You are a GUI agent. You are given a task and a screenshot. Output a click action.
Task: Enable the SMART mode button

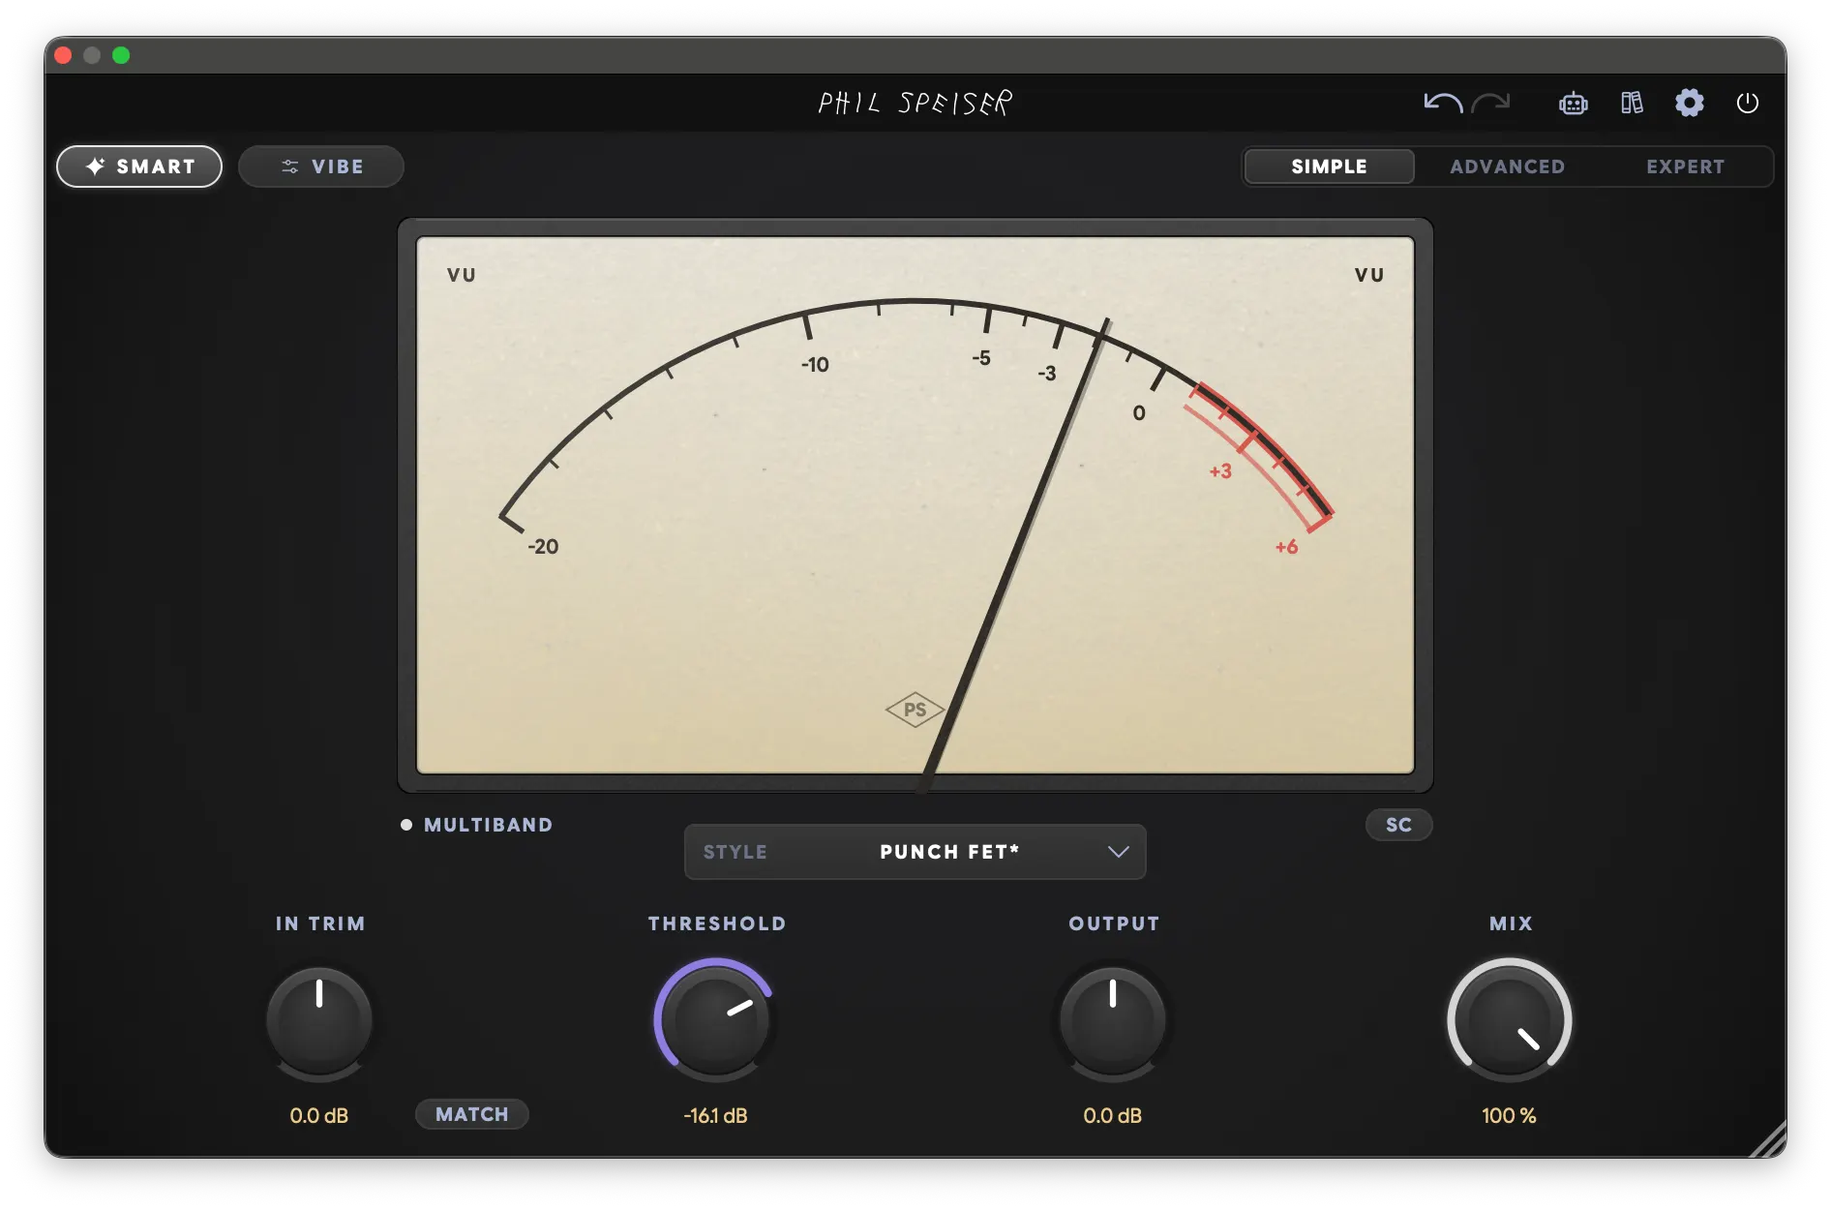139,166
